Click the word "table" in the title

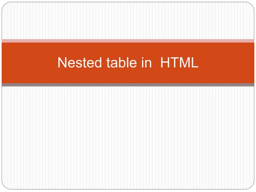[x=122, y=62]
